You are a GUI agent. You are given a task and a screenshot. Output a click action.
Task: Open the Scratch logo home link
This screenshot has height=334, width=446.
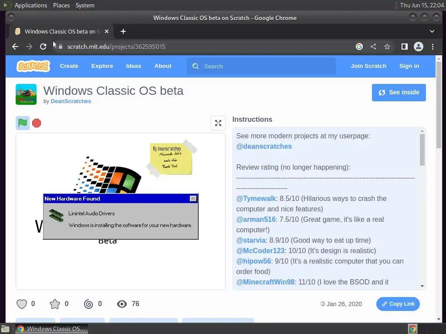(x=33, y=66)
